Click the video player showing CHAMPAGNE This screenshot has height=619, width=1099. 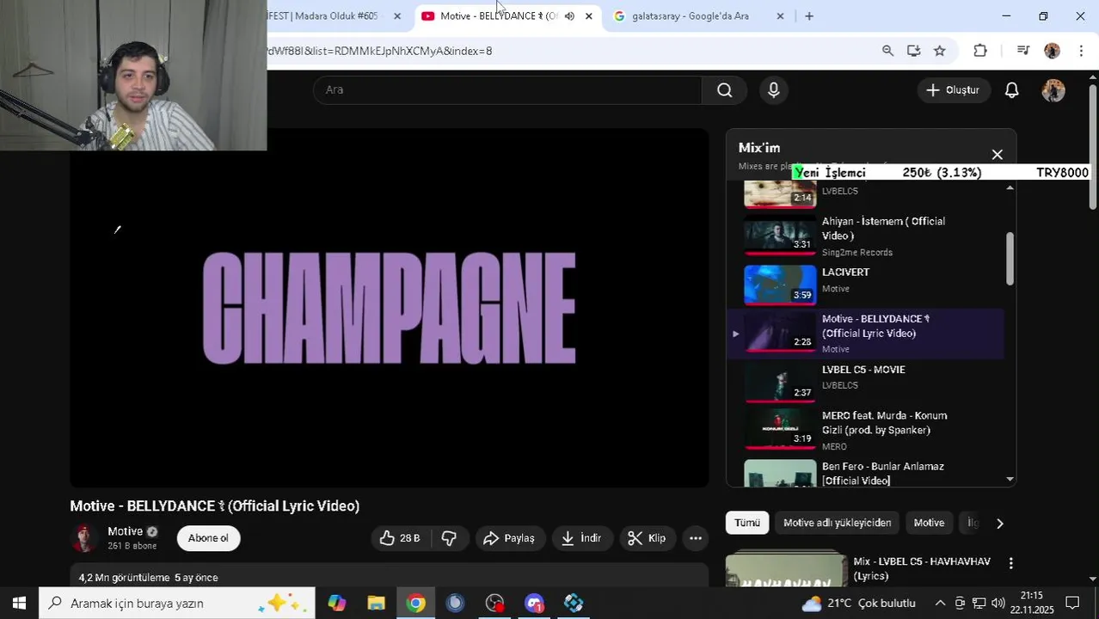(x=389, y=308)
